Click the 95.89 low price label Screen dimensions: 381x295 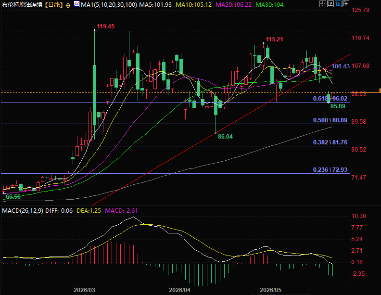[x=338, y=106]
